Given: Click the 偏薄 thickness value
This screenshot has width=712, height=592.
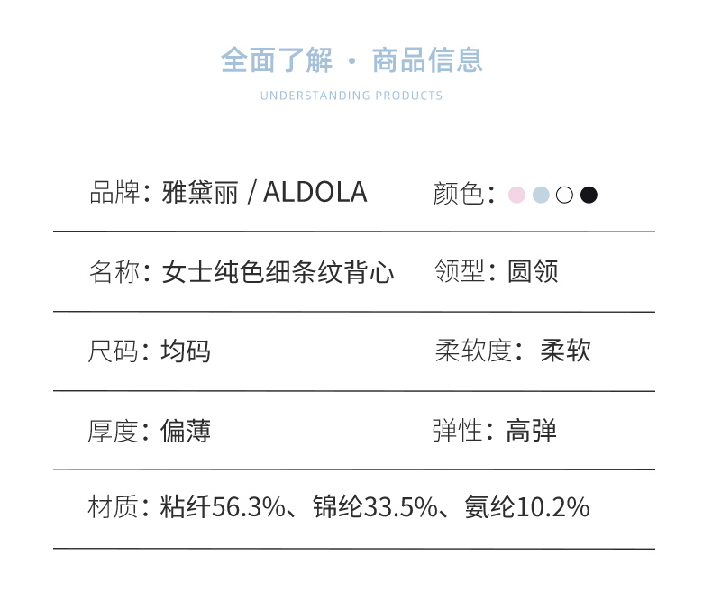Looking at the screenshot, I should point(186,430).
